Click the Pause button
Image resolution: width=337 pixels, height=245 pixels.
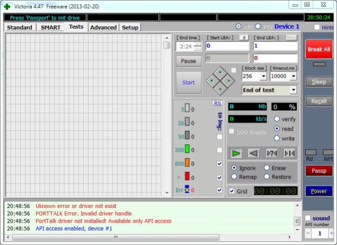pyautogui.click(x=189, y=61)
